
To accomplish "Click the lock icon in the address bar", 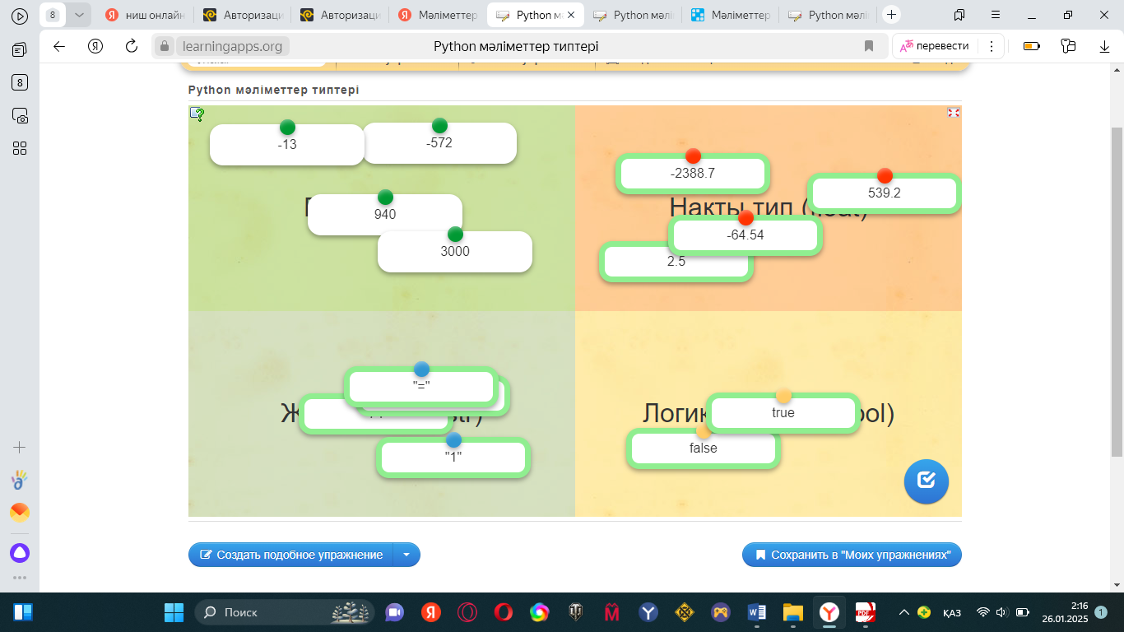I will (x=165, y=46).
